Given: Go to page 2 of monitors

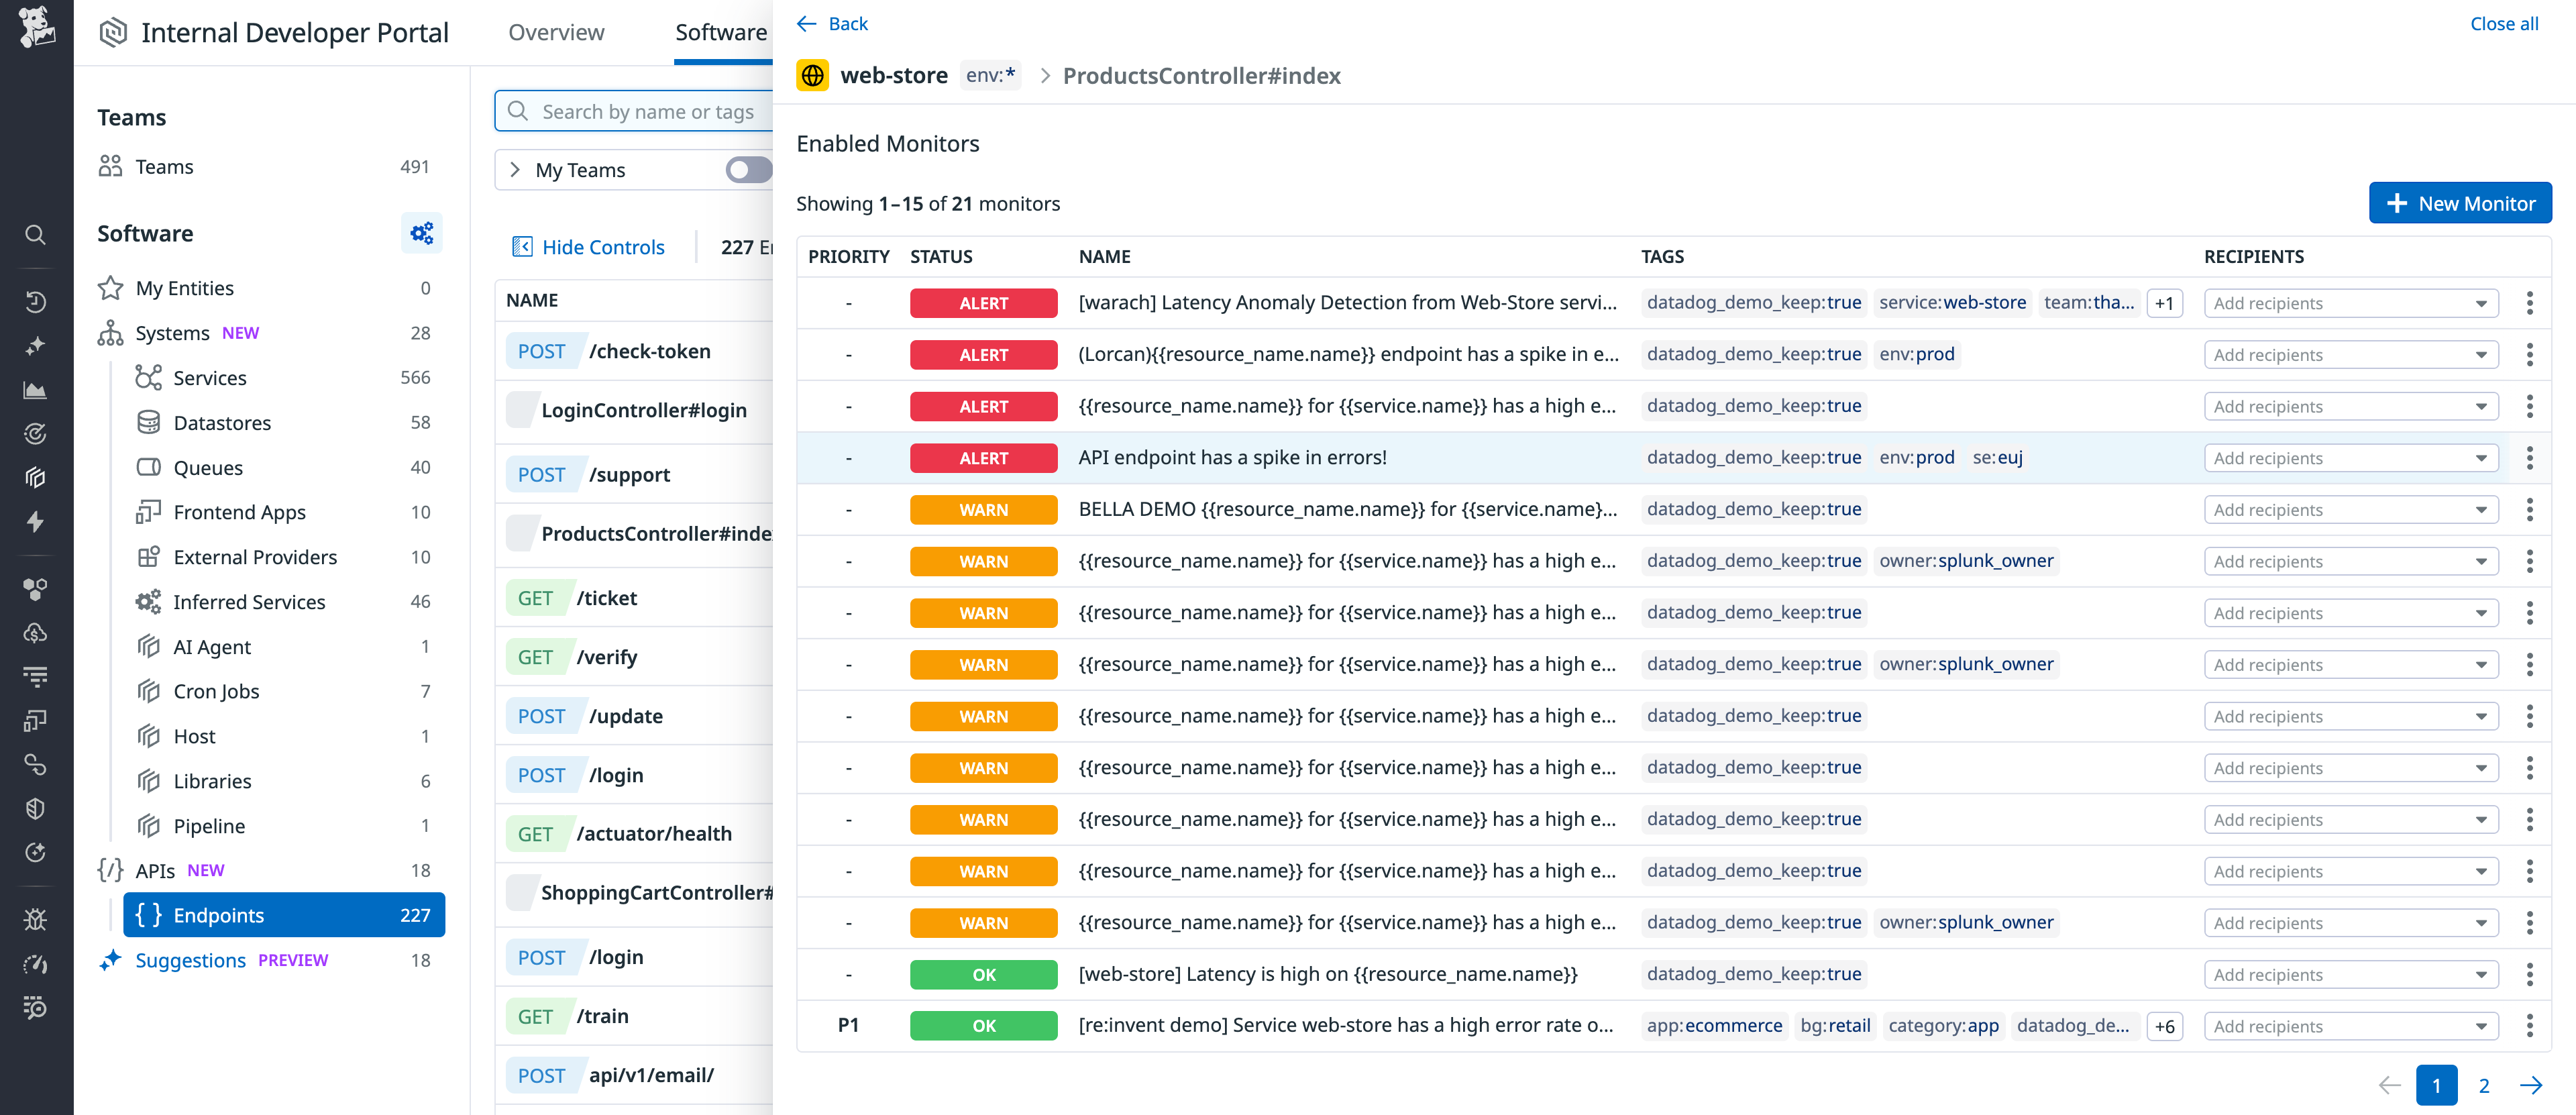Looking at the screenshot, I should point(2484,1085).
